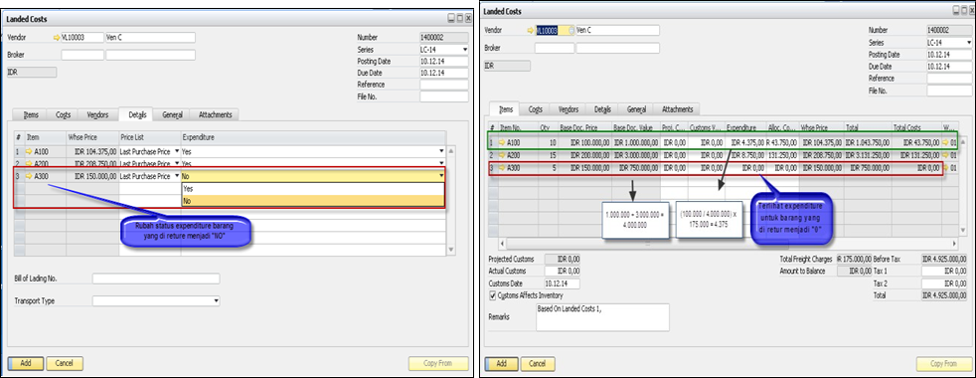Click Customs Date field showing 10.12.14
Viewport: 976px width, 378px height.
pyautogui.click(x=563, y=283)
